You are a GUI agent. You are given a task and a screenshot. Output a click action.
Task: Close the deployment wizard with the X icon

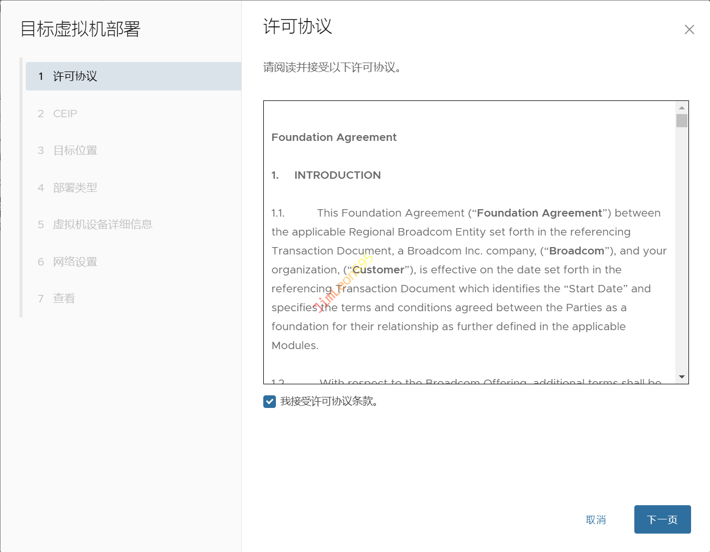click(x=689, y=29)
